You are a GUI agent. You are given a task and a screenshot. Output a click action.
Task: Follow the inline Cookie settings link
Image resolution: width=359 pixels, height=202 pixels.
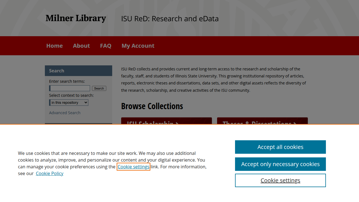click(134, 167)
